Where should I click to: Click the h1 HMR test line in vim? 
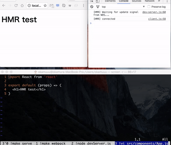(x=29, y=89)
